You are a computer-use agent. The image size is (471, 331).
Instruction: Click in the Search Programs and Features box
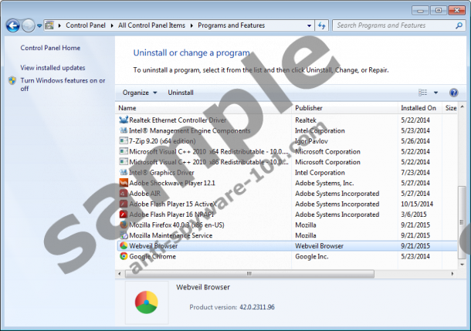point(394,25)
